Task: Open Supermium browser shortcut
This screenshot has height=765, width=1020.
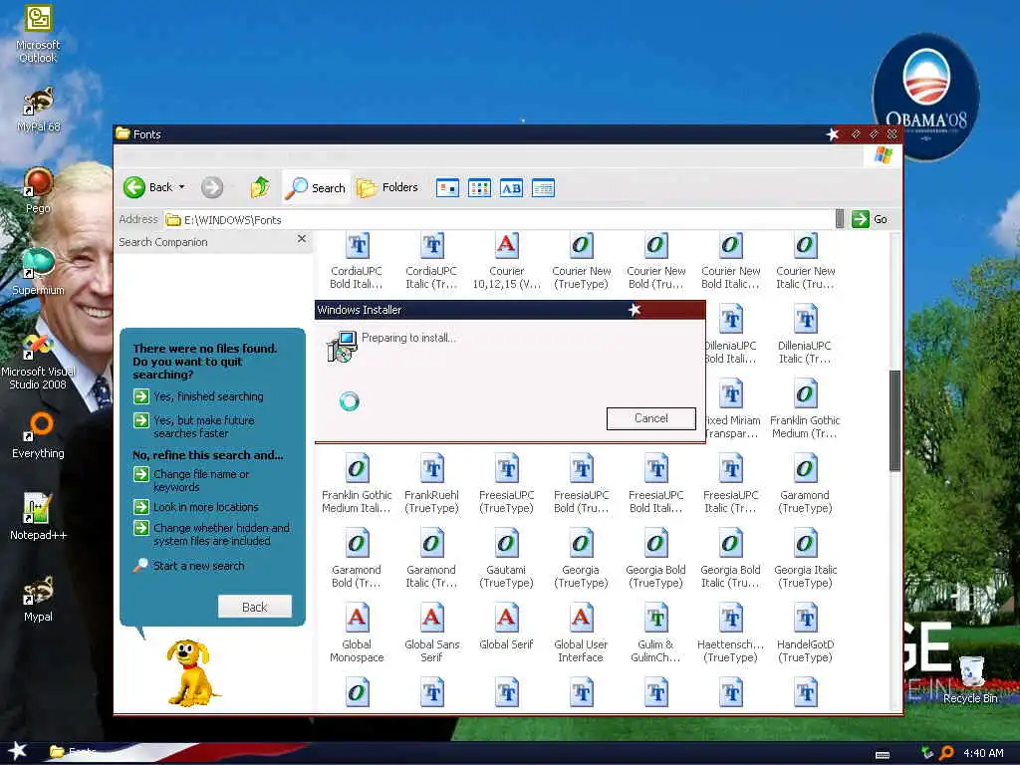Action: tap(38, 272)
